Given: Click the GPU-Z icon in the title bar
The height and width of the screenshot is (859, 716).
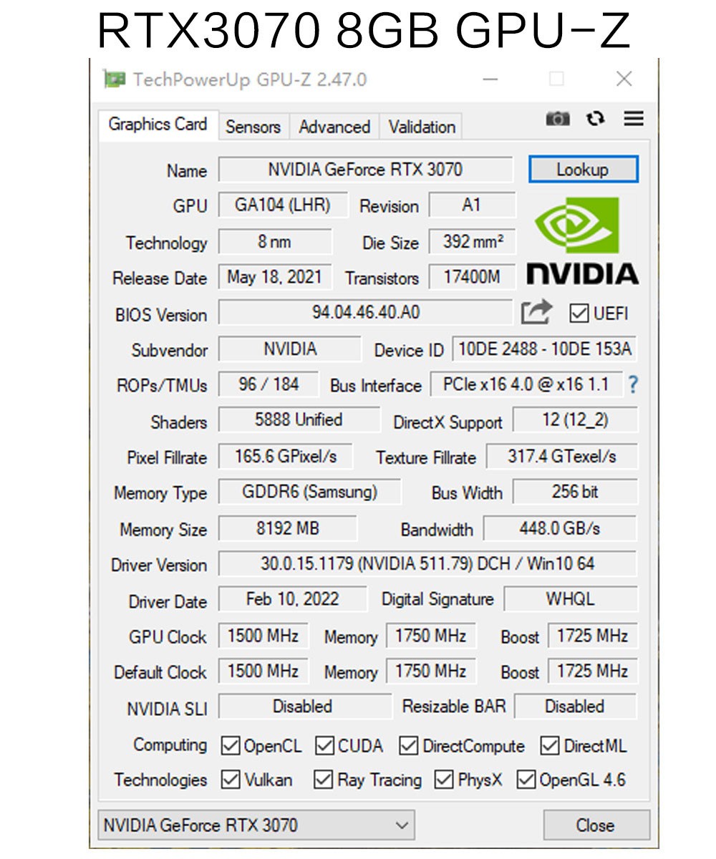Looking at the screenshot, I should click(116, 79).
